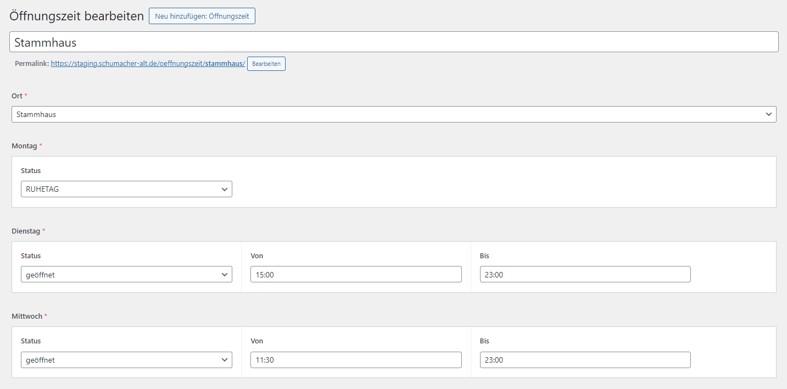Open the Mittwoch status dropdown
Viewport: 787px width, 389px height.
pyautogui.click(x=126, y=360)
